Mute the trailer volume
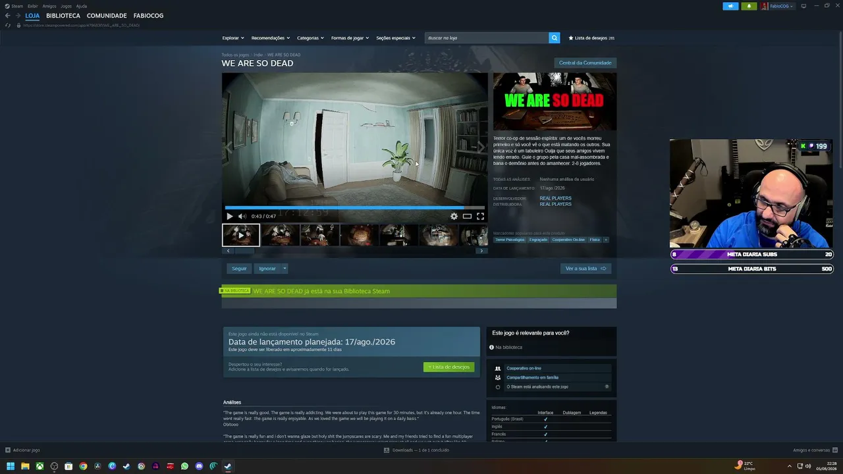This screenshot has width=843, height=474. pyautogui.click(x=242, y=216)
